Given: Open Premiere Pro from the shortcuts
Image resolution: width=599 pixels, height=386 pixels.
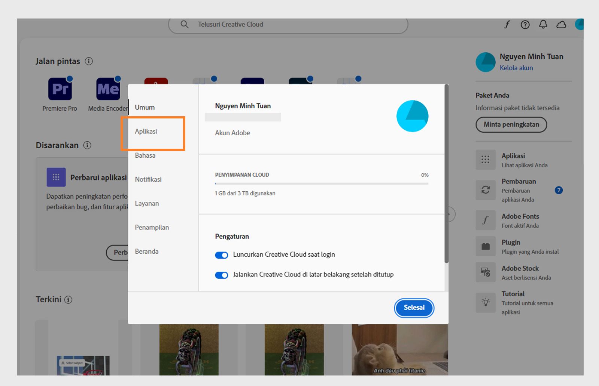Looking at the screenshot, I should (60, 89).
